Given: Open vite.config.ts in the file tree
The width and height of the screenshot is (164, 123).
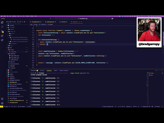Looking at the screenshot, I should [13, 98].
